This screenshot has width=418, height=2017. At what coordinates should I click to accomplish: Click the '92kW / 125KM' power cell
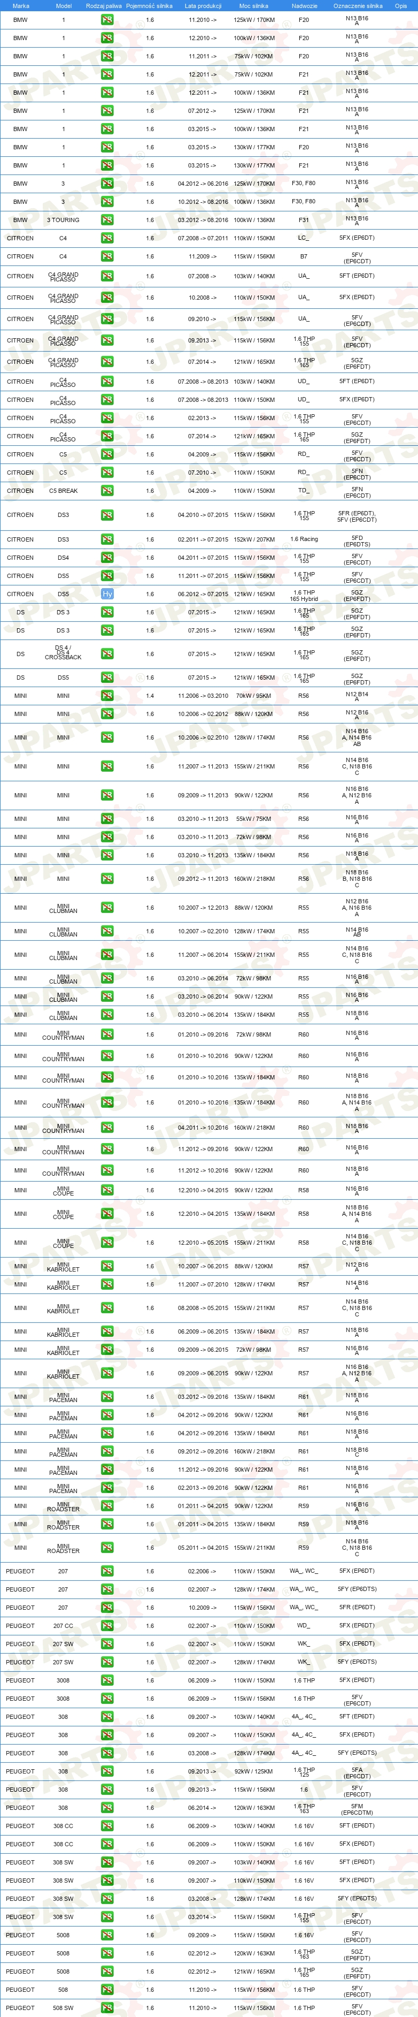pos(254,1772)
